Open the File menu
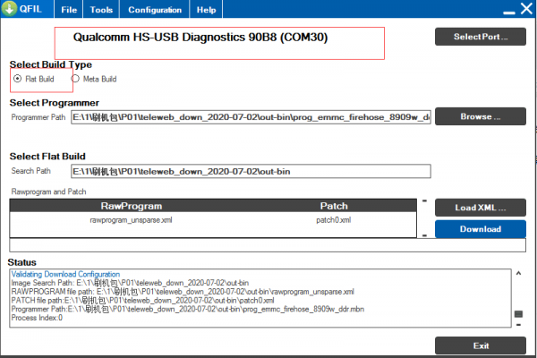This screenshot has width=537, height=358. coord(69,10)
